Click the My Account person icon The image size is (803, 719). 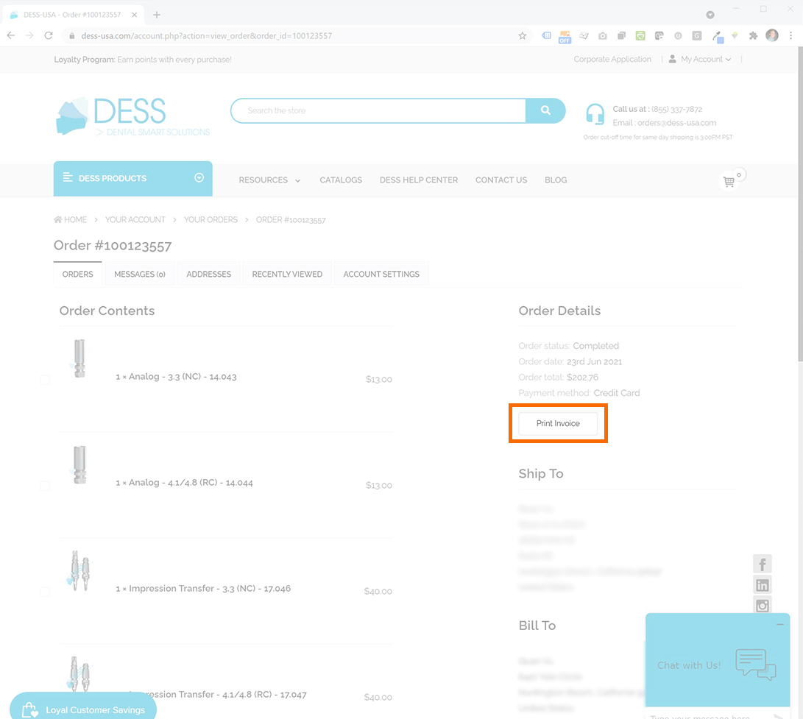click(x=673, y=59)
